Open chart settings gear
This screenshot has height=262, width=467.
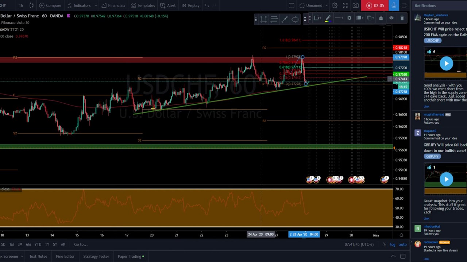335,5
